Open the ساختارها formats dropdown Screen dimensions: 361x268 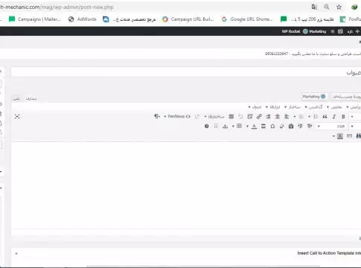[214, 117]
